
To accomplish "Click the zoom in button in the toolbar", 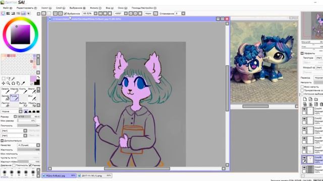I will pyautogui.click(x=105, y=14).
